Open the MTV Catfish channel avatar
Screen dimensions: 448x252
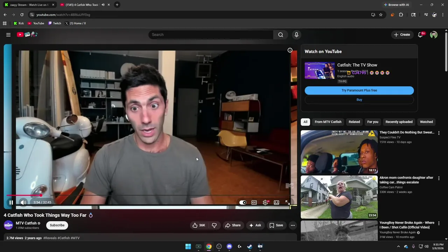point(8,225)
